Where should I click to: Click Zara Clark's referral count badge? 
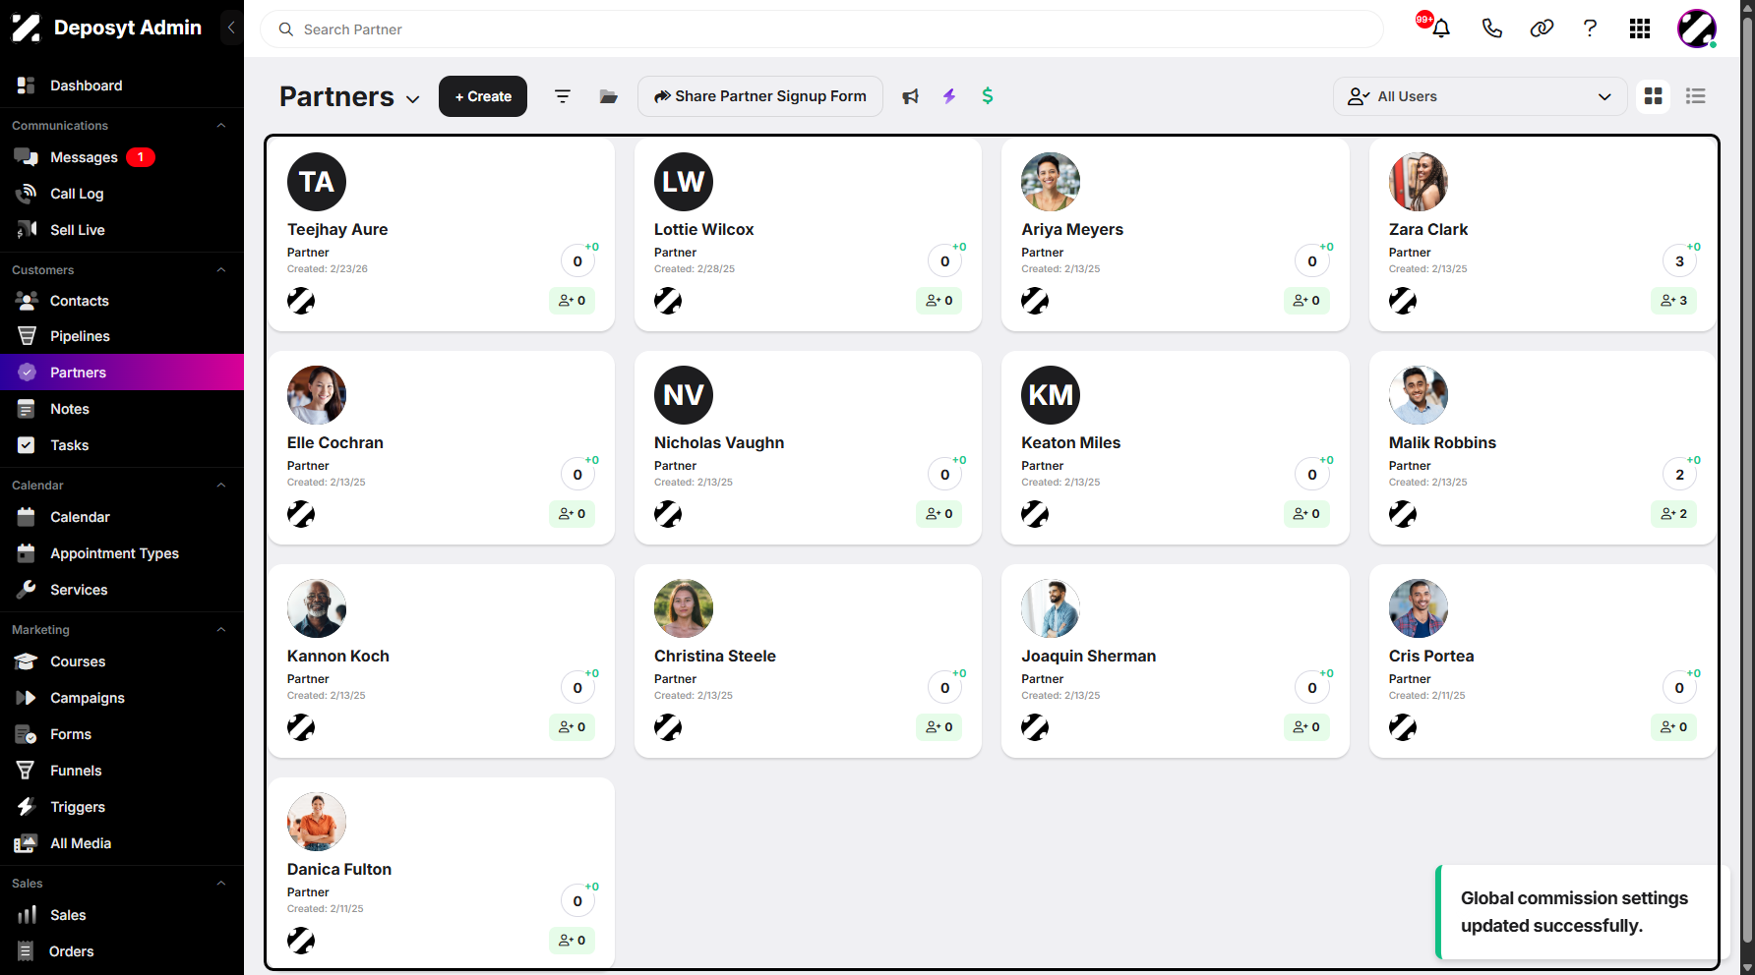[1673, 301]
